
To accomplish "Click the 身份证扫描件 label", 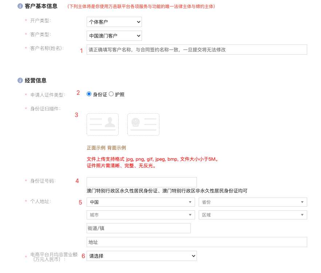I will coord(45,109).
